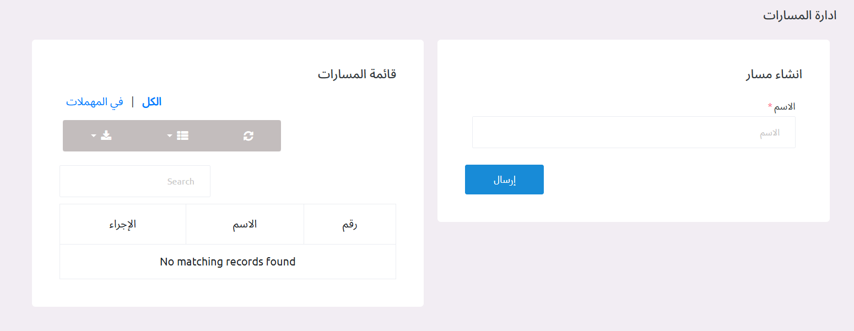Click the export (download) icon
Image resolution: width=854 pixels, height=331 pixels.
pos(106,135)
